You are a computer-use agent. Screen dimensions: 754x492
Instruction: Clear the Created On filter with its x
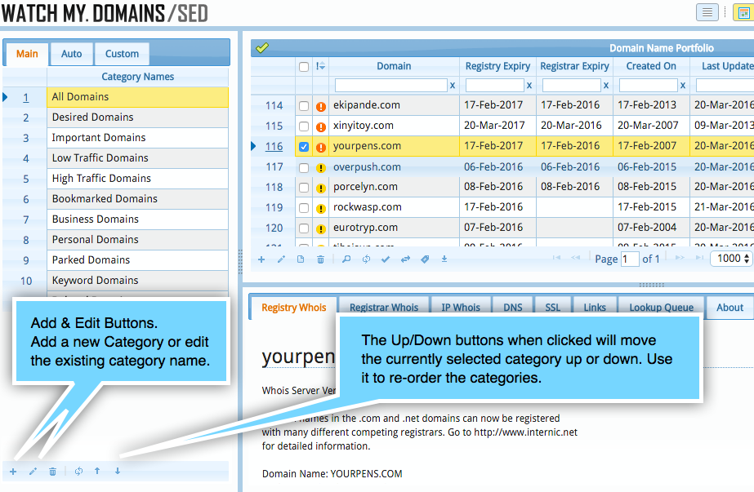click(682, 86)
